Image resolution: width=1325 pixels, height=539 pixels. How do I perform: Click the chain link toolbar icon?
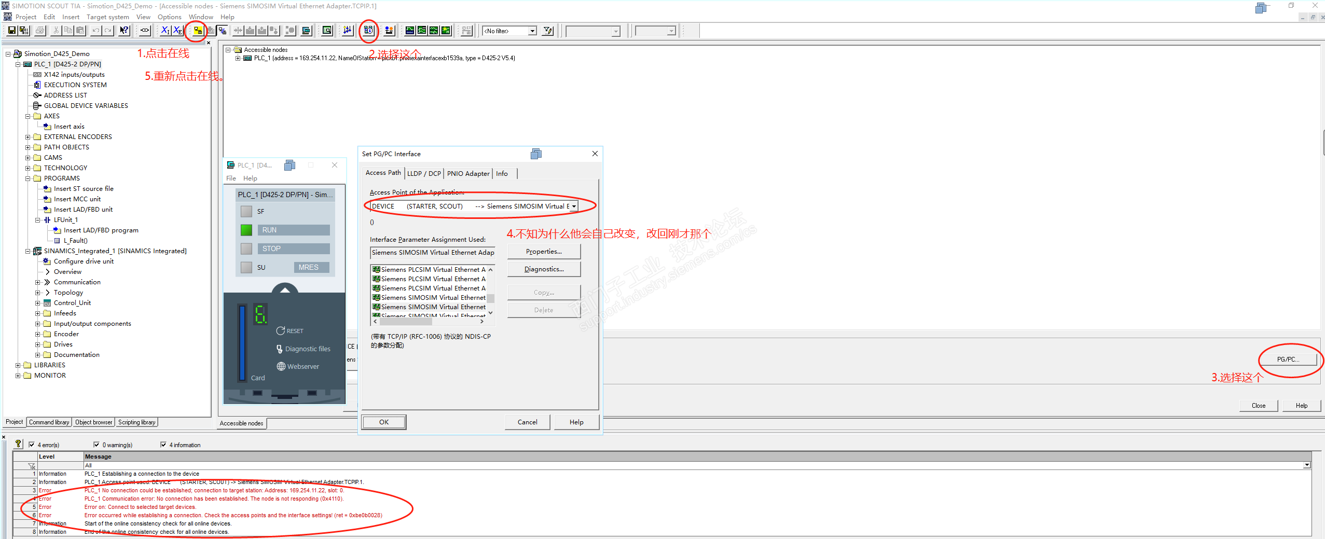tap(145, 31)
